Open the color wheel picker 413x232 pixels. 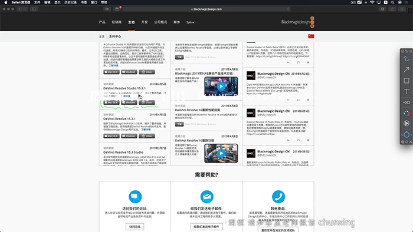[x=407, y=113]
